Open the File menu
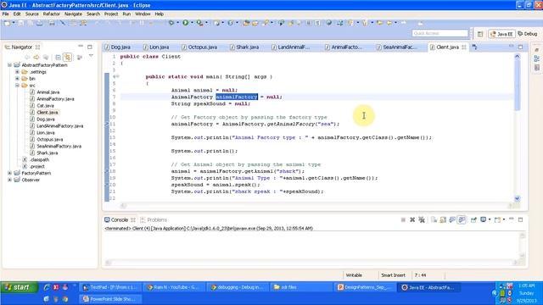Viewport: 543px width, 305px height. click(x=6, y=14)
